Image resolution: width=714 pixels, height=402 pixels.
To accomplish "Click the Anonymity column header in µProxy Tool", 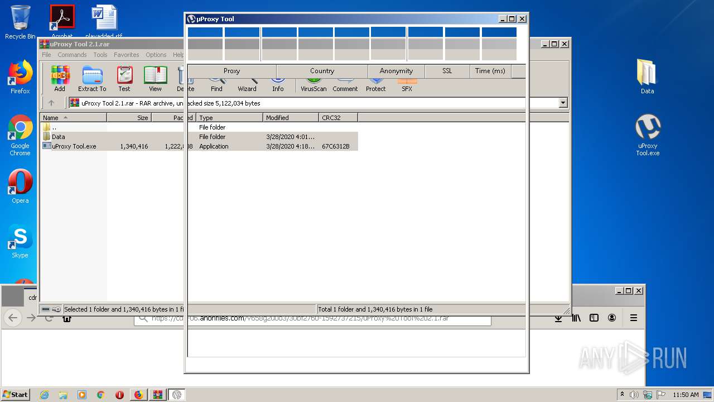I will pos(396,71).
